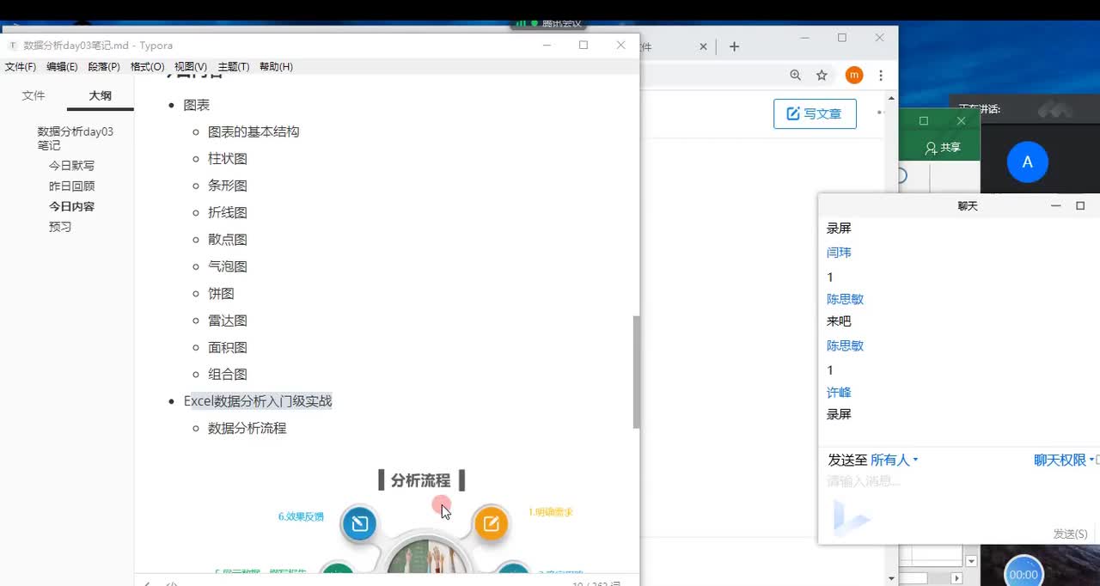Click the 00:00 timer circle
Screen dimensions: 1100x586
tap(1024, 573)
